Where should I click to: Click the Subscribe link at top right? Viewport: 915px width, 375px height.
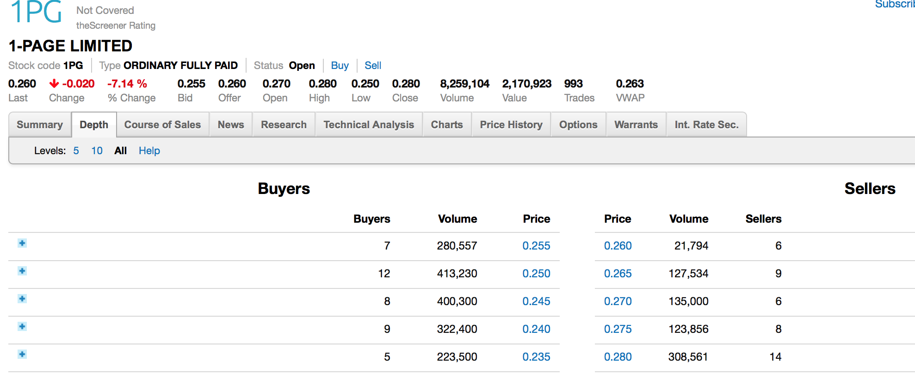point(895,4)
